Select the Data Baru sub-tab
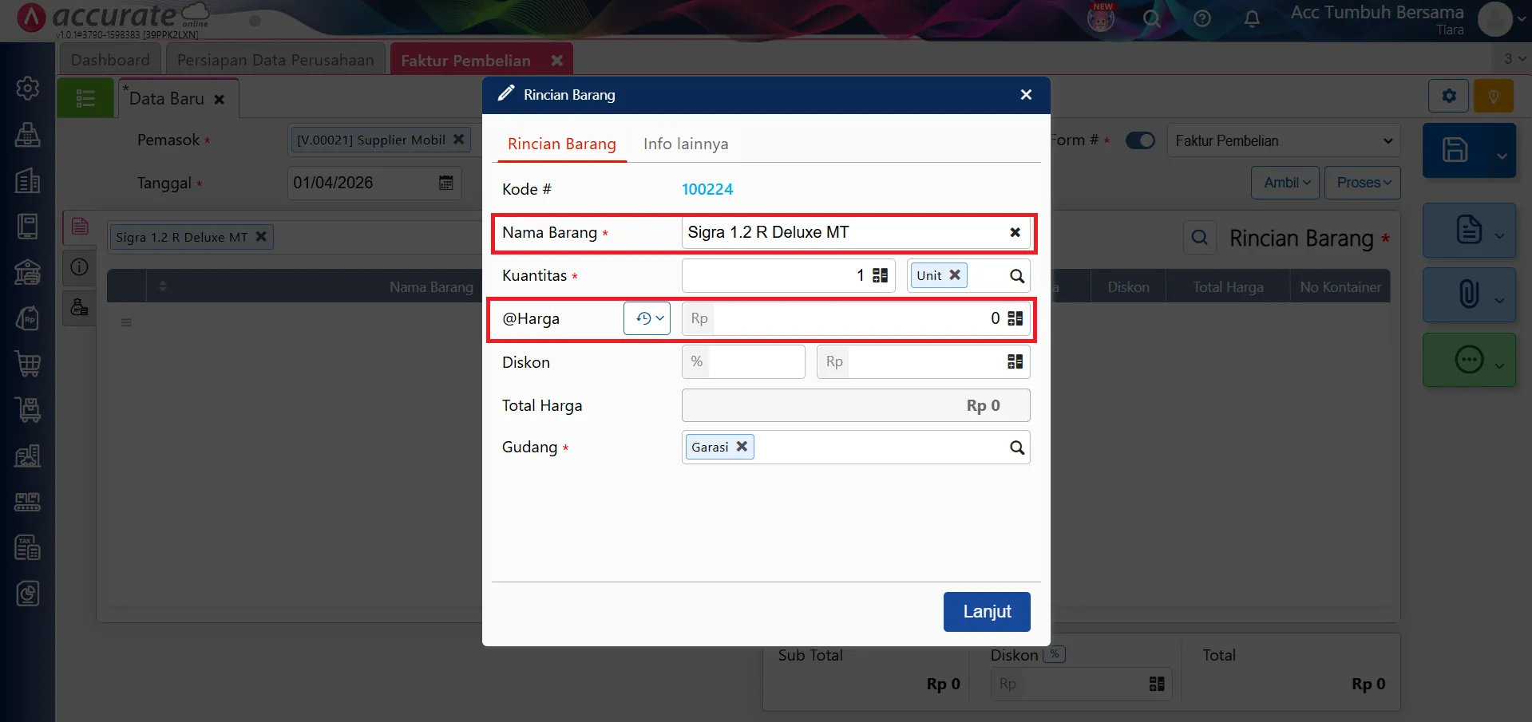This screenshot has height=722, width=1532. [167, 99]
